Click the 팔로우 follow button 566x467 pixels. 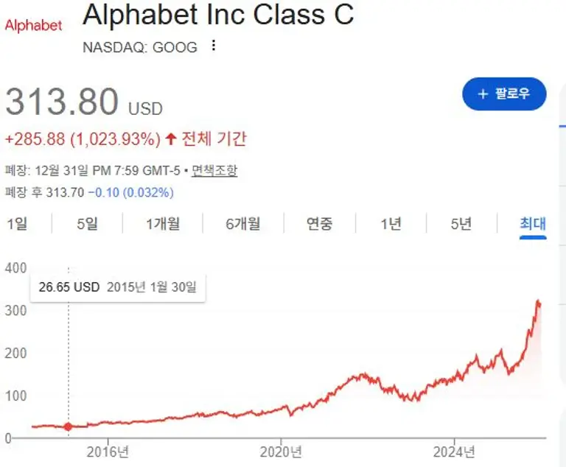tap(504, 94)
